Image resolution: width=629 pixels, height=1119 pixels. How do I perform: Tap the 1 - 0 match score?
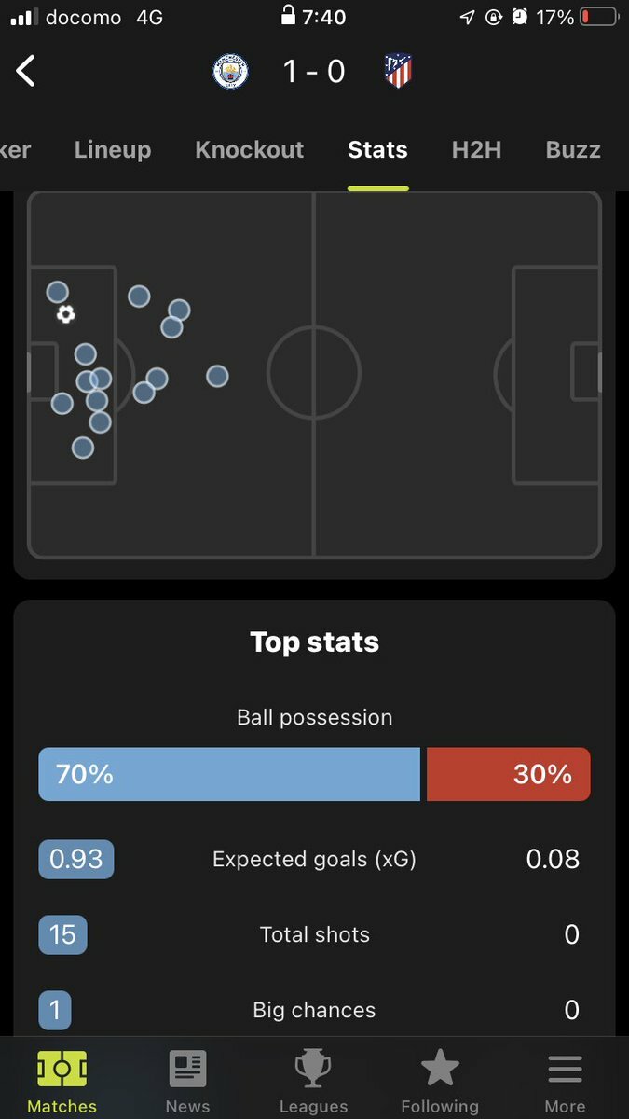(314, 72)
